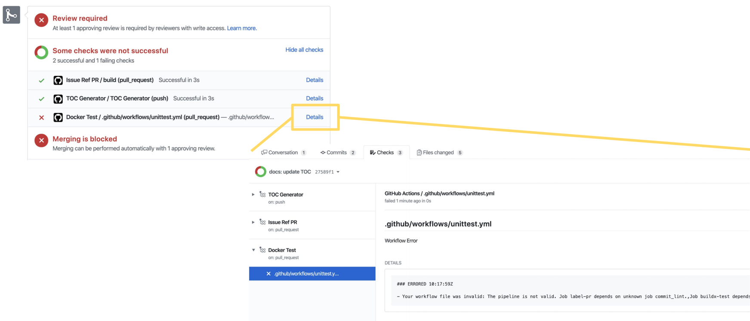Expand the Issue Ref PR workflow in sidebar

[253, 222]
